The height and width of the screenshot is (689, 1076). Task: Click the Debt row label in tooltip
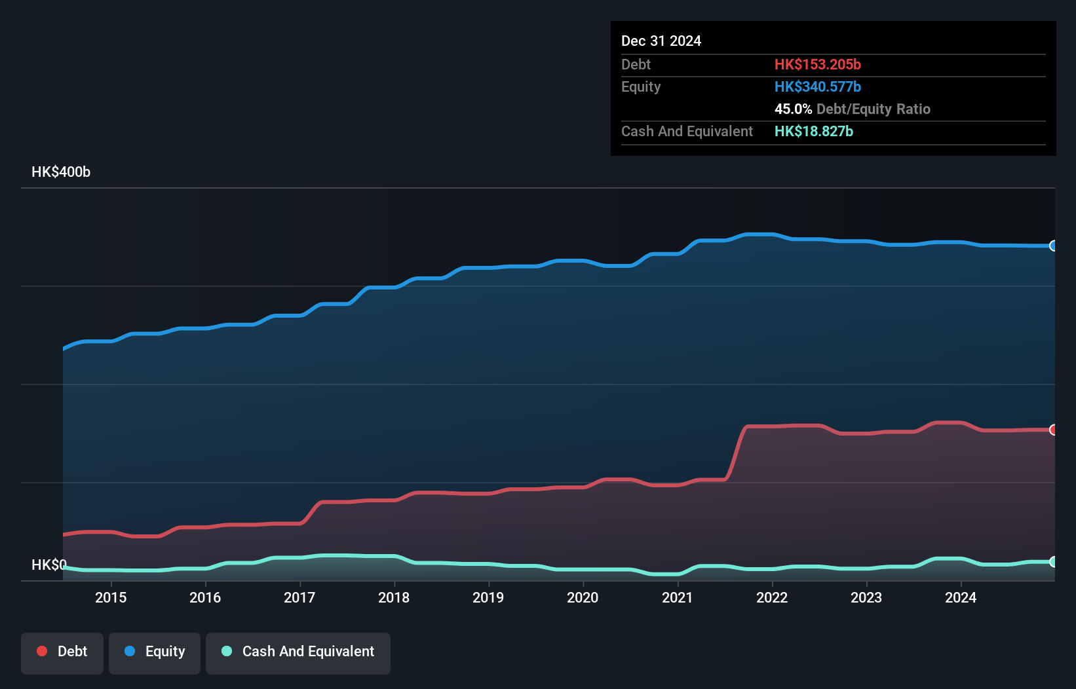[x=636, y=64]
